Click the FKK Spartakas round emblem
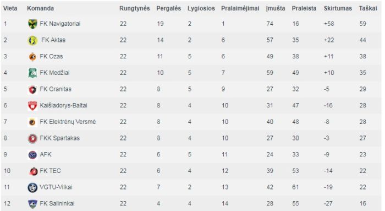This screenshot has width=385, height=211. pos(32,138)
